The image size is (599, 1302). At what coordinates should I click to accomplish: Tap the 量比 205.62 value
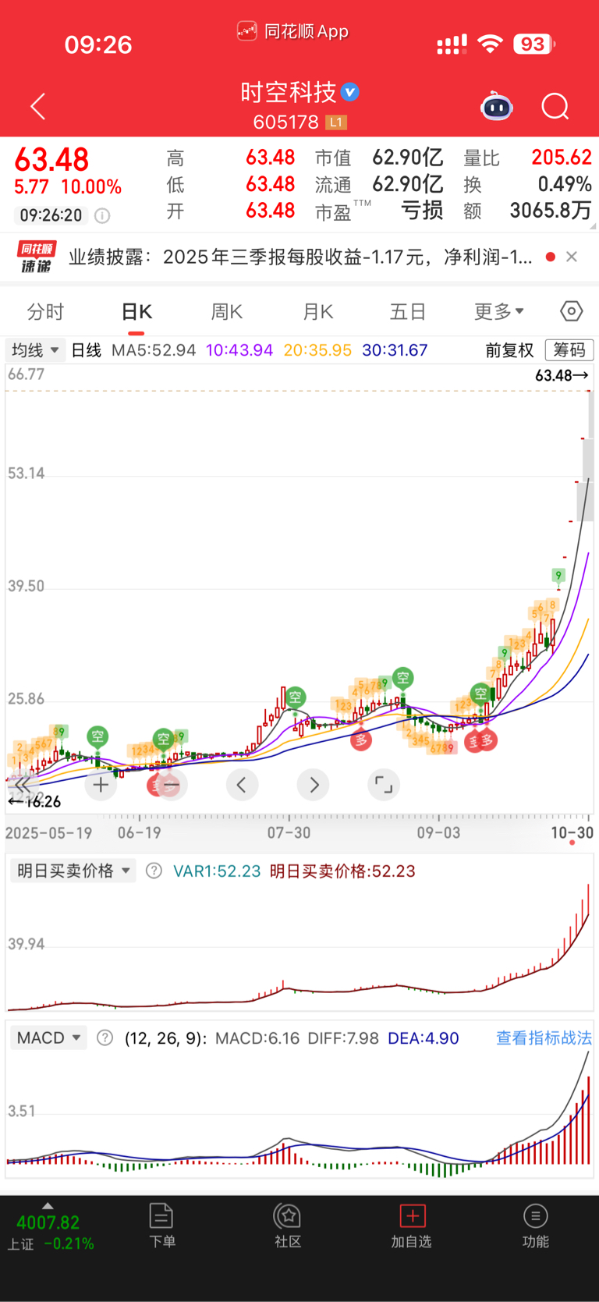[x=562, y=158]
